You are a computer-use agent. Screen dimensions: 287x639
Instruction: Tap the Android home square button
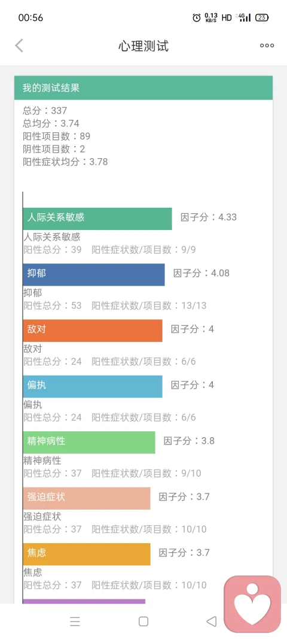coord(143,621)
